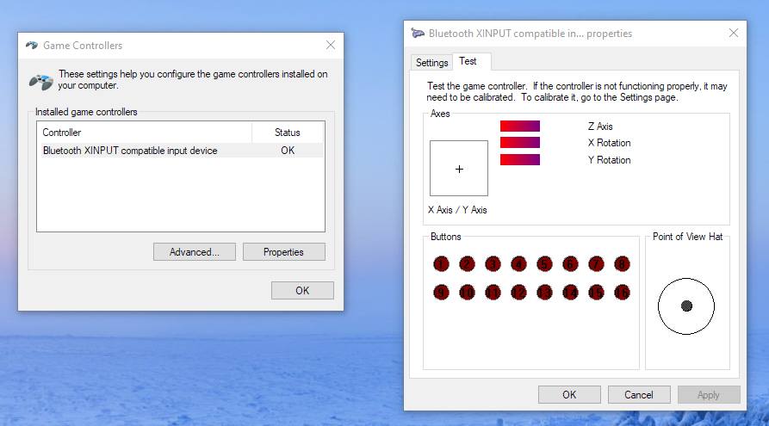Viewport: 769px width, 426px height.
Task: Click the Z Axis label
Action: pyautogui.click(x=600, y=127)
